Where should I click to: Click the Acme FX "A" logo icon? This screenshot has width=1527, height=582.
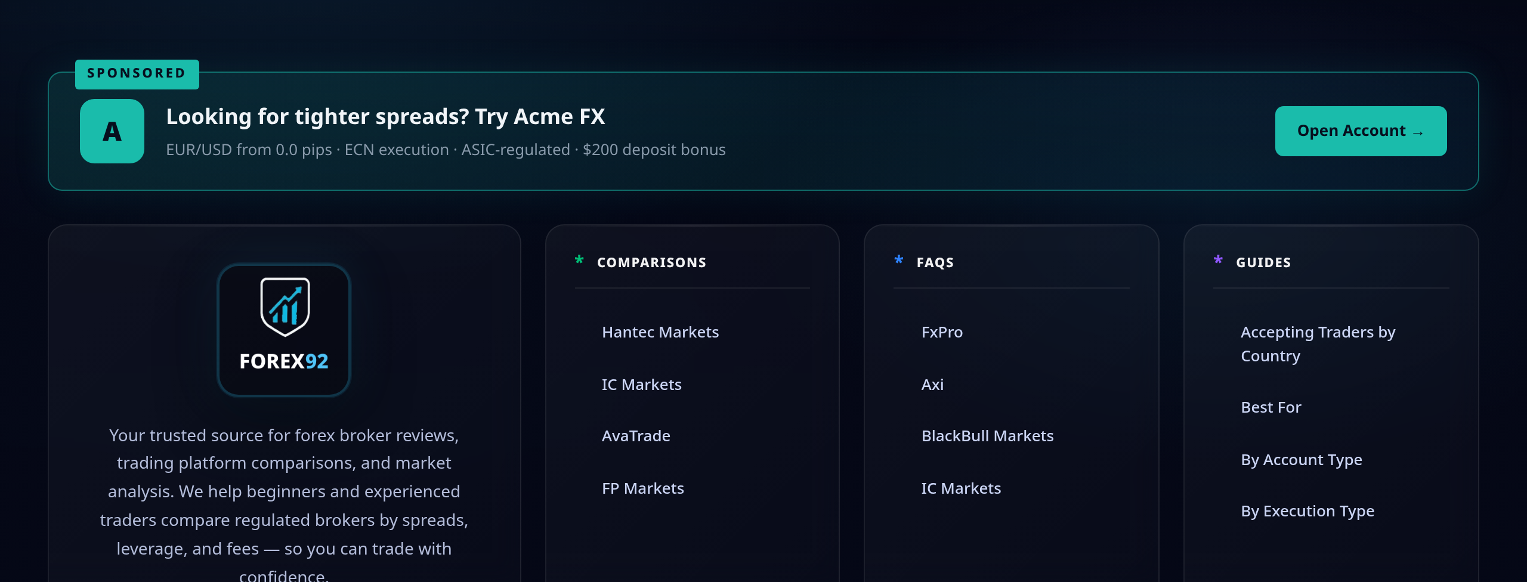tap(112, 131)
